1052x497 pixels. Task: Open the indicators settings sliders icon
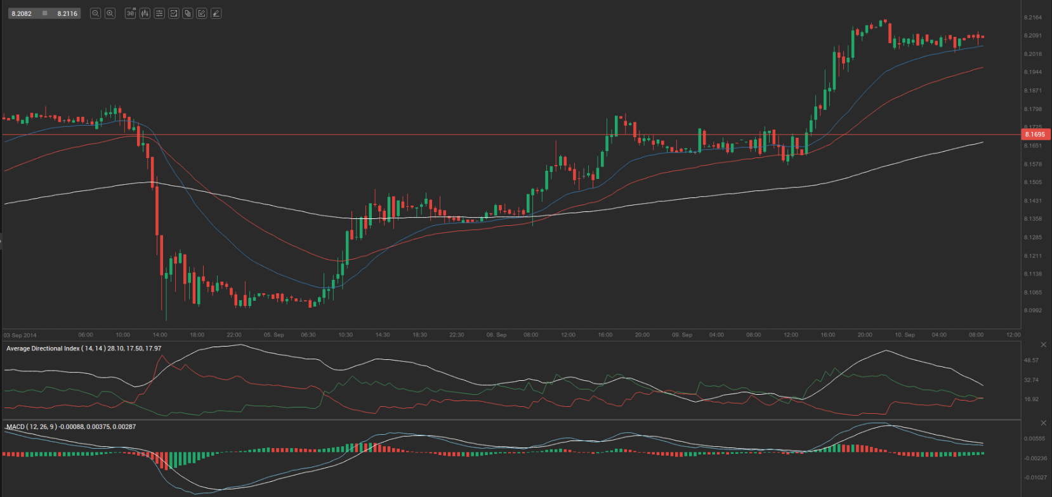pos(159,13)
